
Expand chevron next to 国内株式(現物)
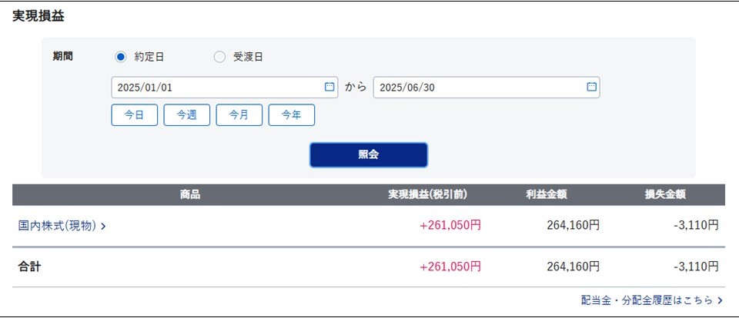pyautogui.click(x=103, y=227)
